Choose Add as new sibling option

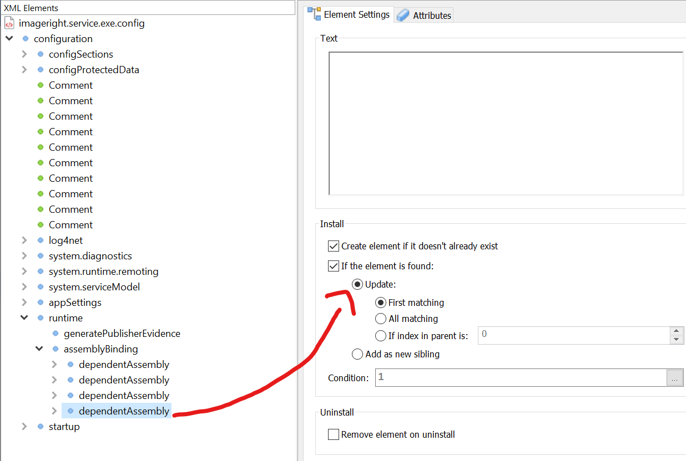tap(357, 354)
